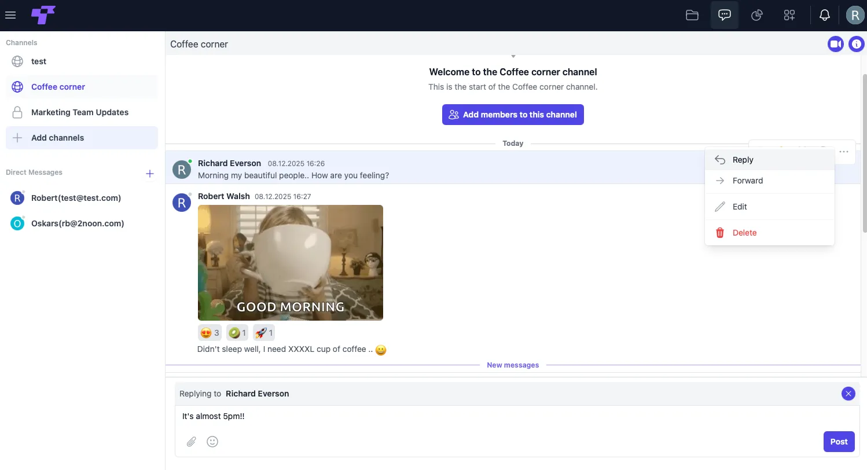
Task: Show notifications via the bell icon
Action: (x=825, y=15)
